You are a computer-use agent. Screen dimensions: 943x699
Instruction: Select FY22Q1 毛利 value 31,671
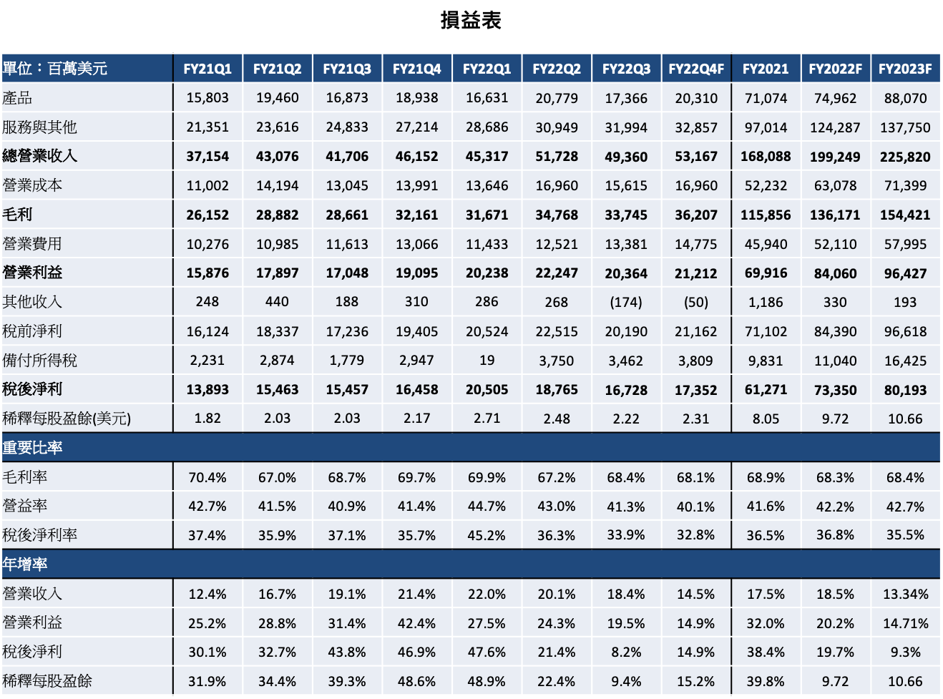(487, 215)
